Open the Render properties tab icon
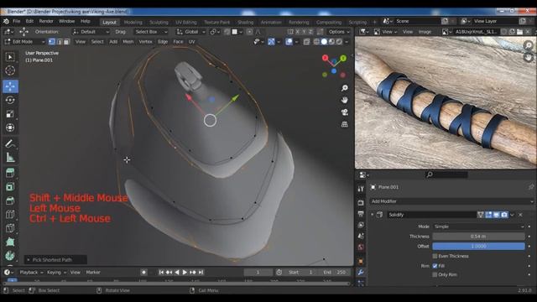Viewport: 537px width, 302px height. [361, 203]
